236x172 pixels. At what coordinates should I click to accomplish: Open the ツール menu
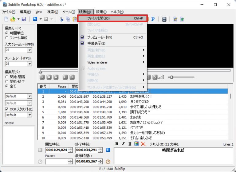point(69,12)
